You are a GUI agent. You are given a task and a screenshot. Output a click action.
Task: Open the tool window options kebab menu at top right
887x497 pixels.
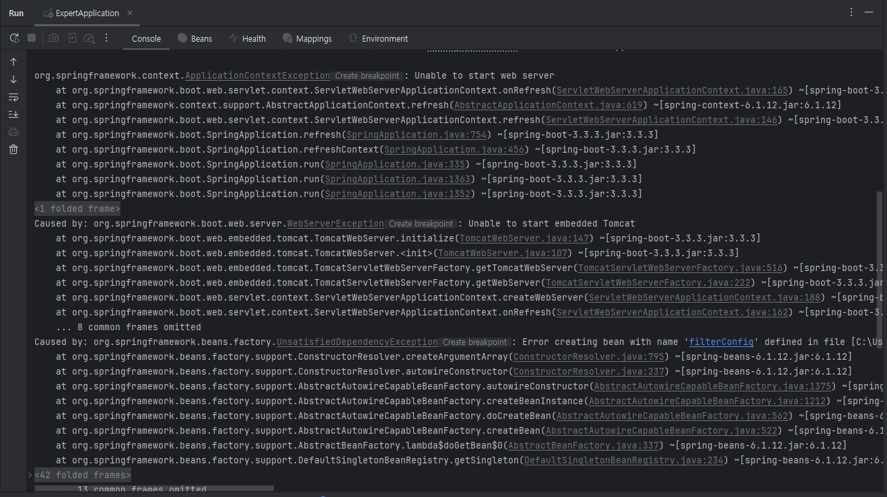point(851,13)
